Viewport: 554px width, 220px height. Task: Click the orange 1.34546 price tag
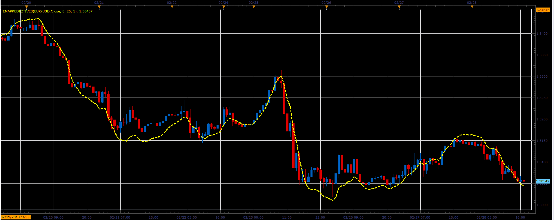coord(542,10)
